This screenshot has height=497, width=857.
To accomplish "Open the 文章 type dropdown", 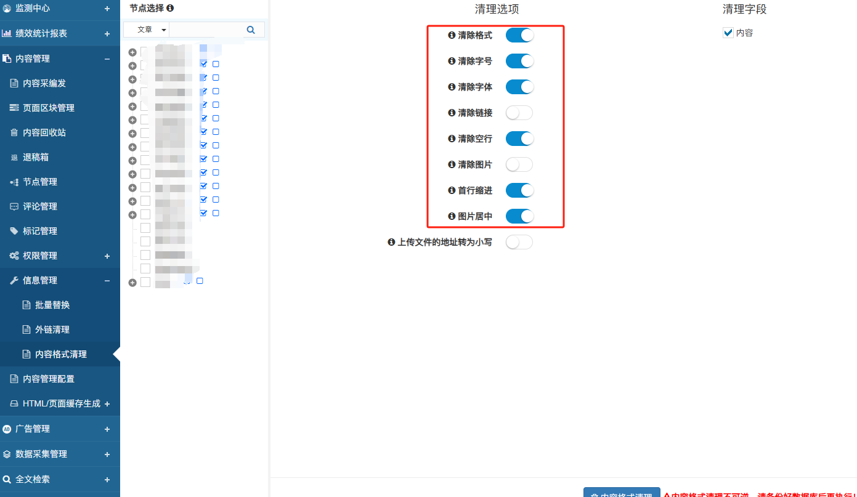I will click(x=147, y=30).
